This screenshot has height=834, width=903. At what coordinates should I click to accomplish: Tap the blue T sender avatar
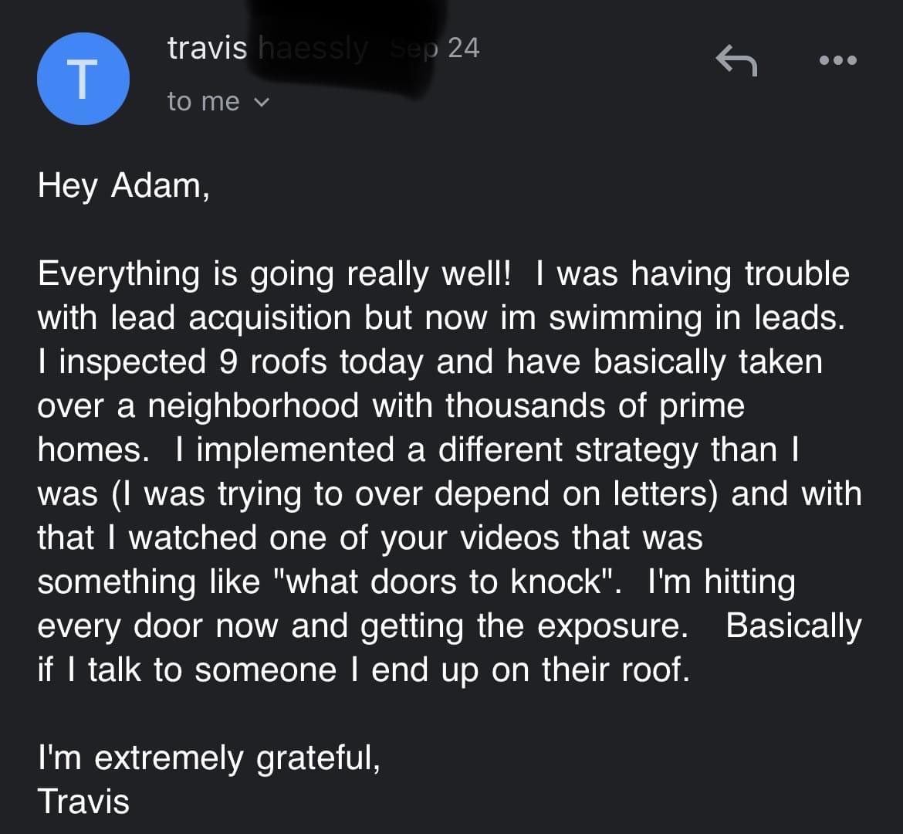click(83, 79)
